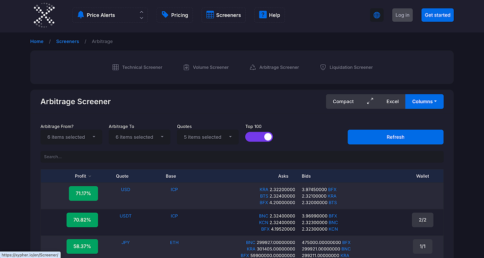The width and height of the screenshot is (484, 258).
Task: Switch to the Volume Screener tab
Action: 206,67
